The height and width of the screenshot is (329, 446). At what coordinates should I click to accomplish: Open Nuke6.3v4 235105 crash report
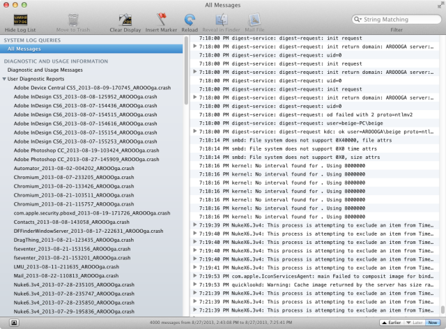[x=74, y=284]
